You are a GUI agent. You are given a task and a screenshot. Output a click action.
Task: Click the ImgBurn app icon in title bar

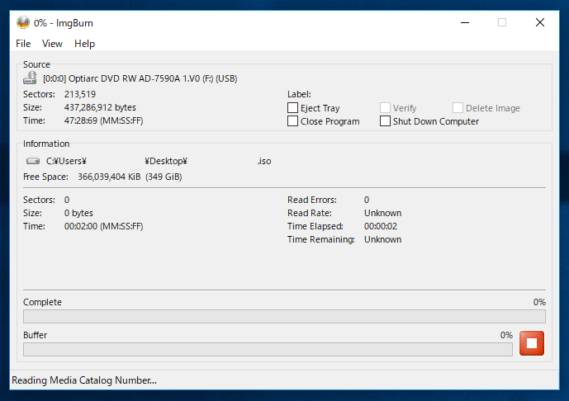coord(23,22)
